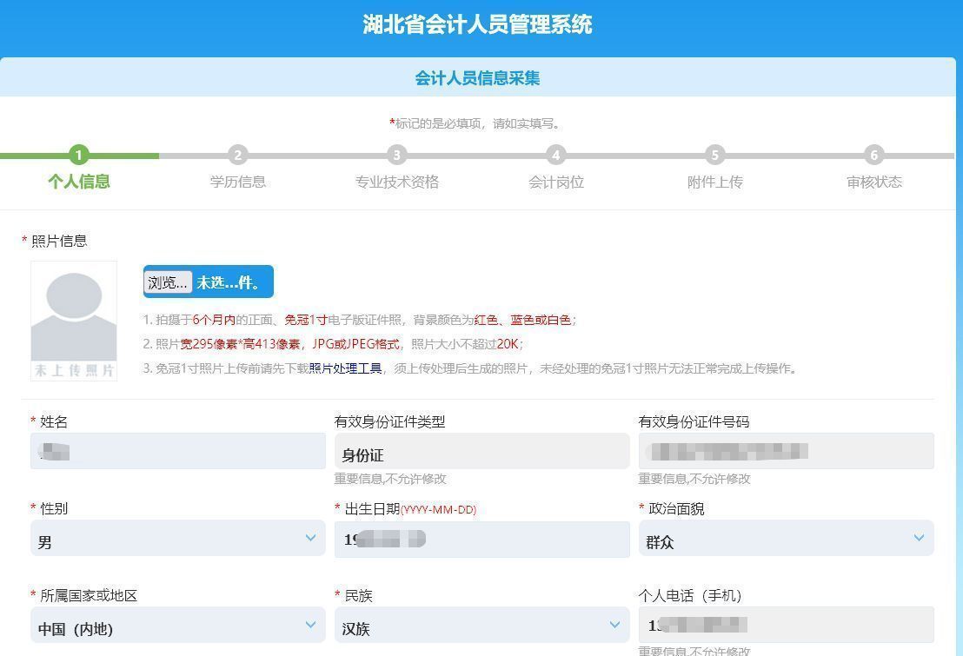Switch to the 学历信息 step tab
The height and width of the screenshot is (656, 963).
[x=238, y=182]
